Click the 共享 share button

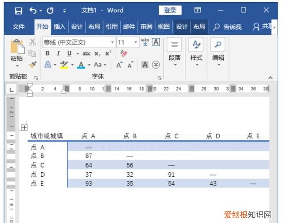pos(262,27)
